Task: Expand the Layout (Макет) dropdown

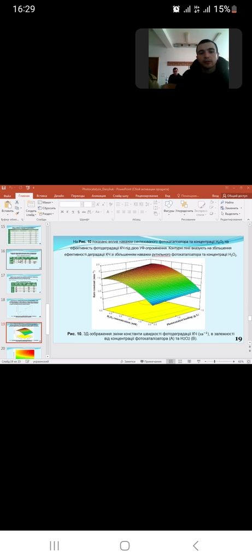Action: (x=45, y=202)
